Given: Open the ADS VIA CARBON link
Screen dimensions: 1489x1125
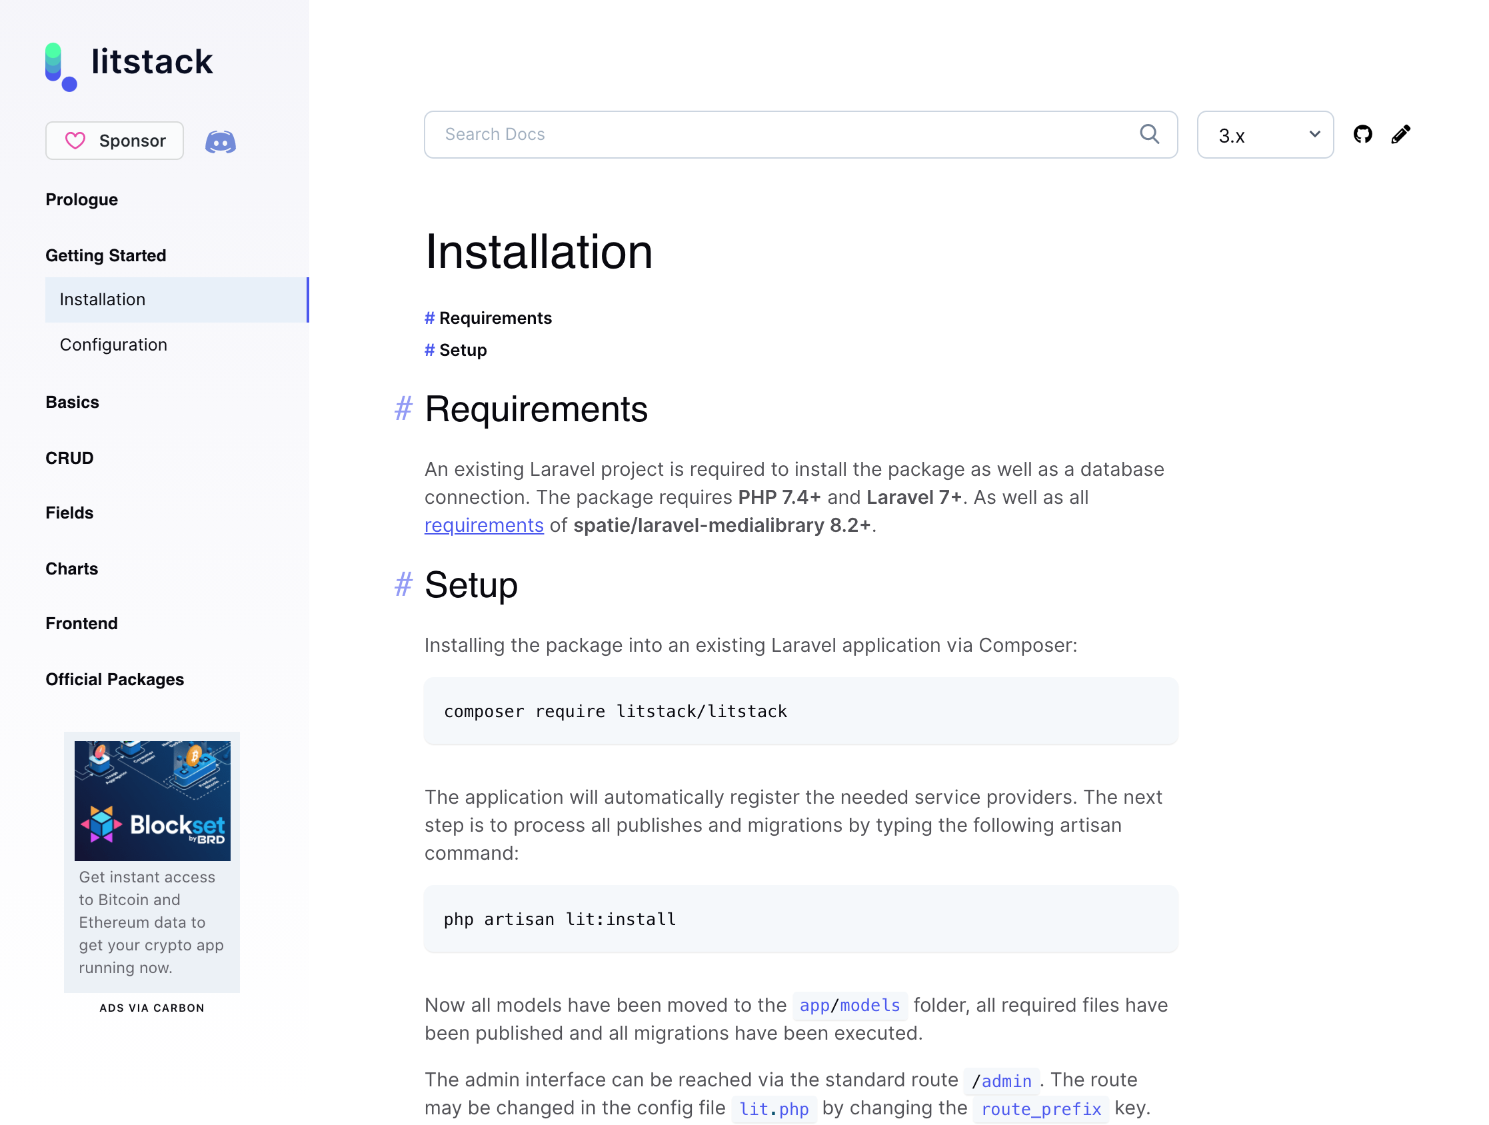Looking at the screenshot, I should tap(151, 1008).
